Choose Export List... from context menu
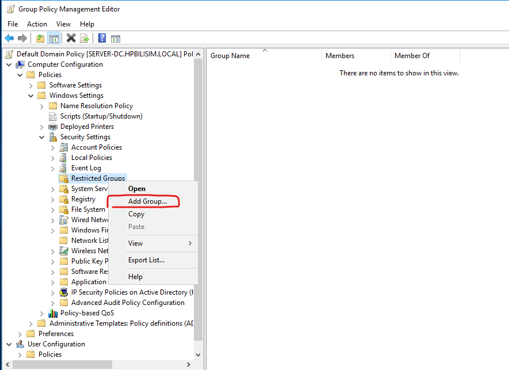This screenshot has height=370, width=509. (153, 260)
